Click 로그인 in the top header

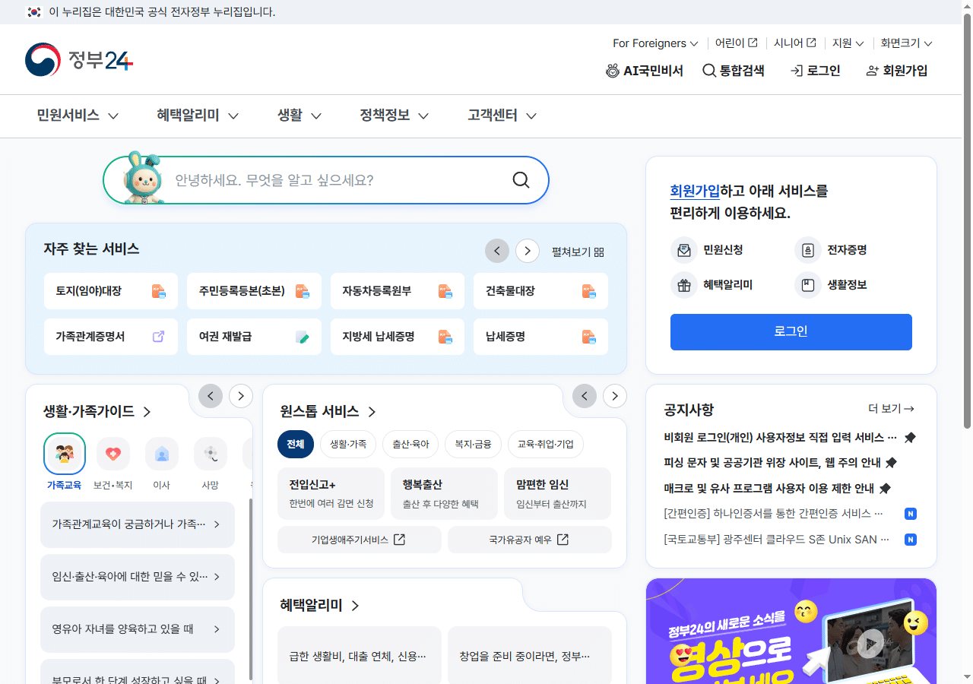[x=816, y=71]
